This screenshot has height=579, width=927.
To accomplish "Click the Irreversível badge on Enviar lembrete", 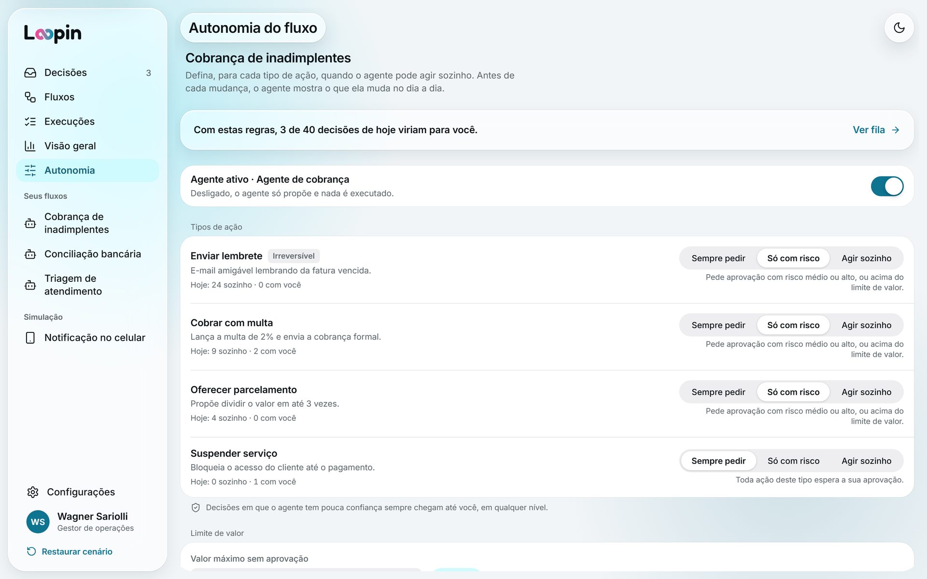I will pyautogui.click(x=294, y=256).
